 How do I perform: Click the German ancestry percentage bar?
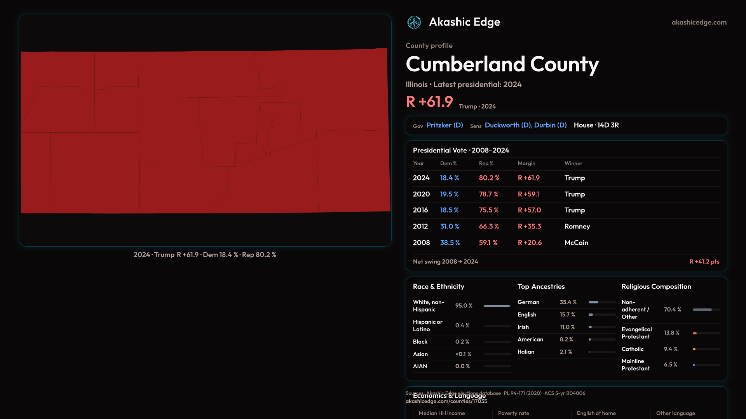(593, 302)
